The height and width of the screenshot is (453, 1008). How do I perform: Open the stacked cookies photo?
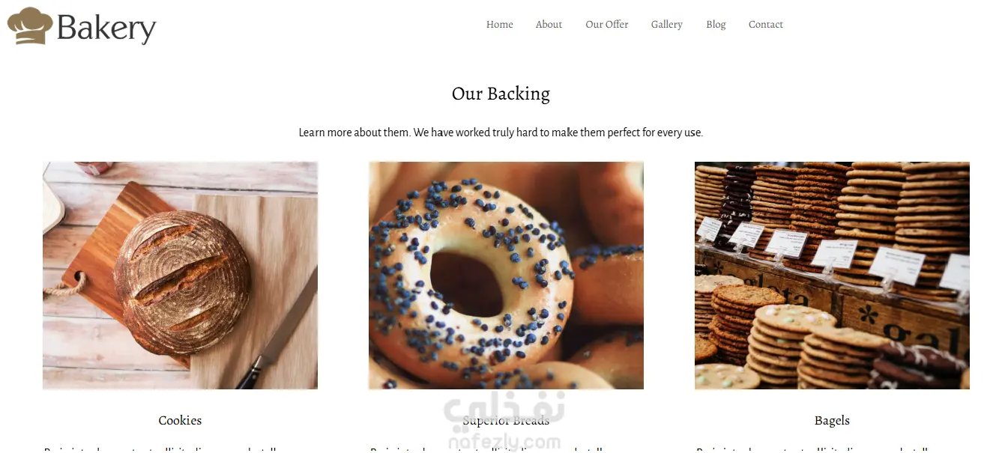[832, 276]
